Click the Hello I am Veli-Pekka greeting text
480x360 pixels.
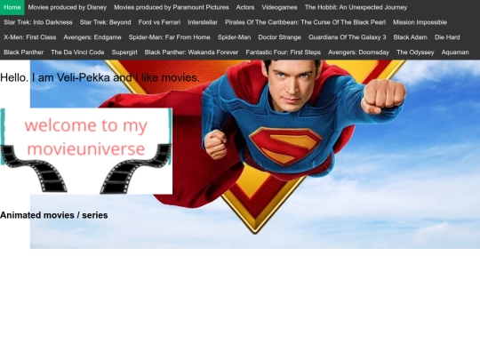tap(100, 77)
